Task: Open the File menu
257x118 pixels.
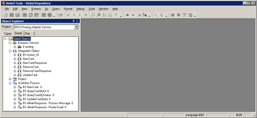Action: coord(7,9)
